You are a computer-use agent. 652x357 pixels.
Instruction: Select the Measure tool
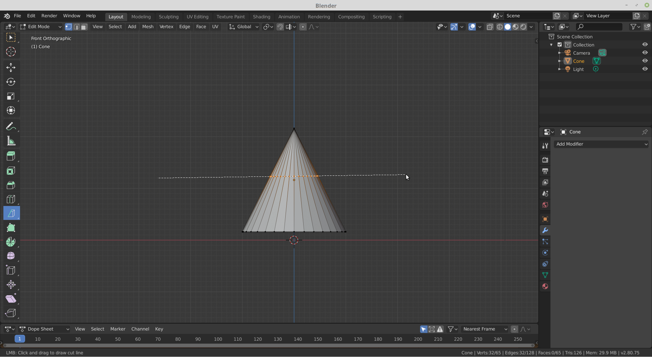tap(11, 141)
